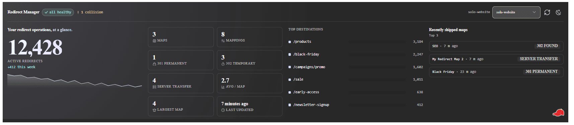Click the /campaigns/promo usage bar
The image size is (574, 125).
point(378,67)
